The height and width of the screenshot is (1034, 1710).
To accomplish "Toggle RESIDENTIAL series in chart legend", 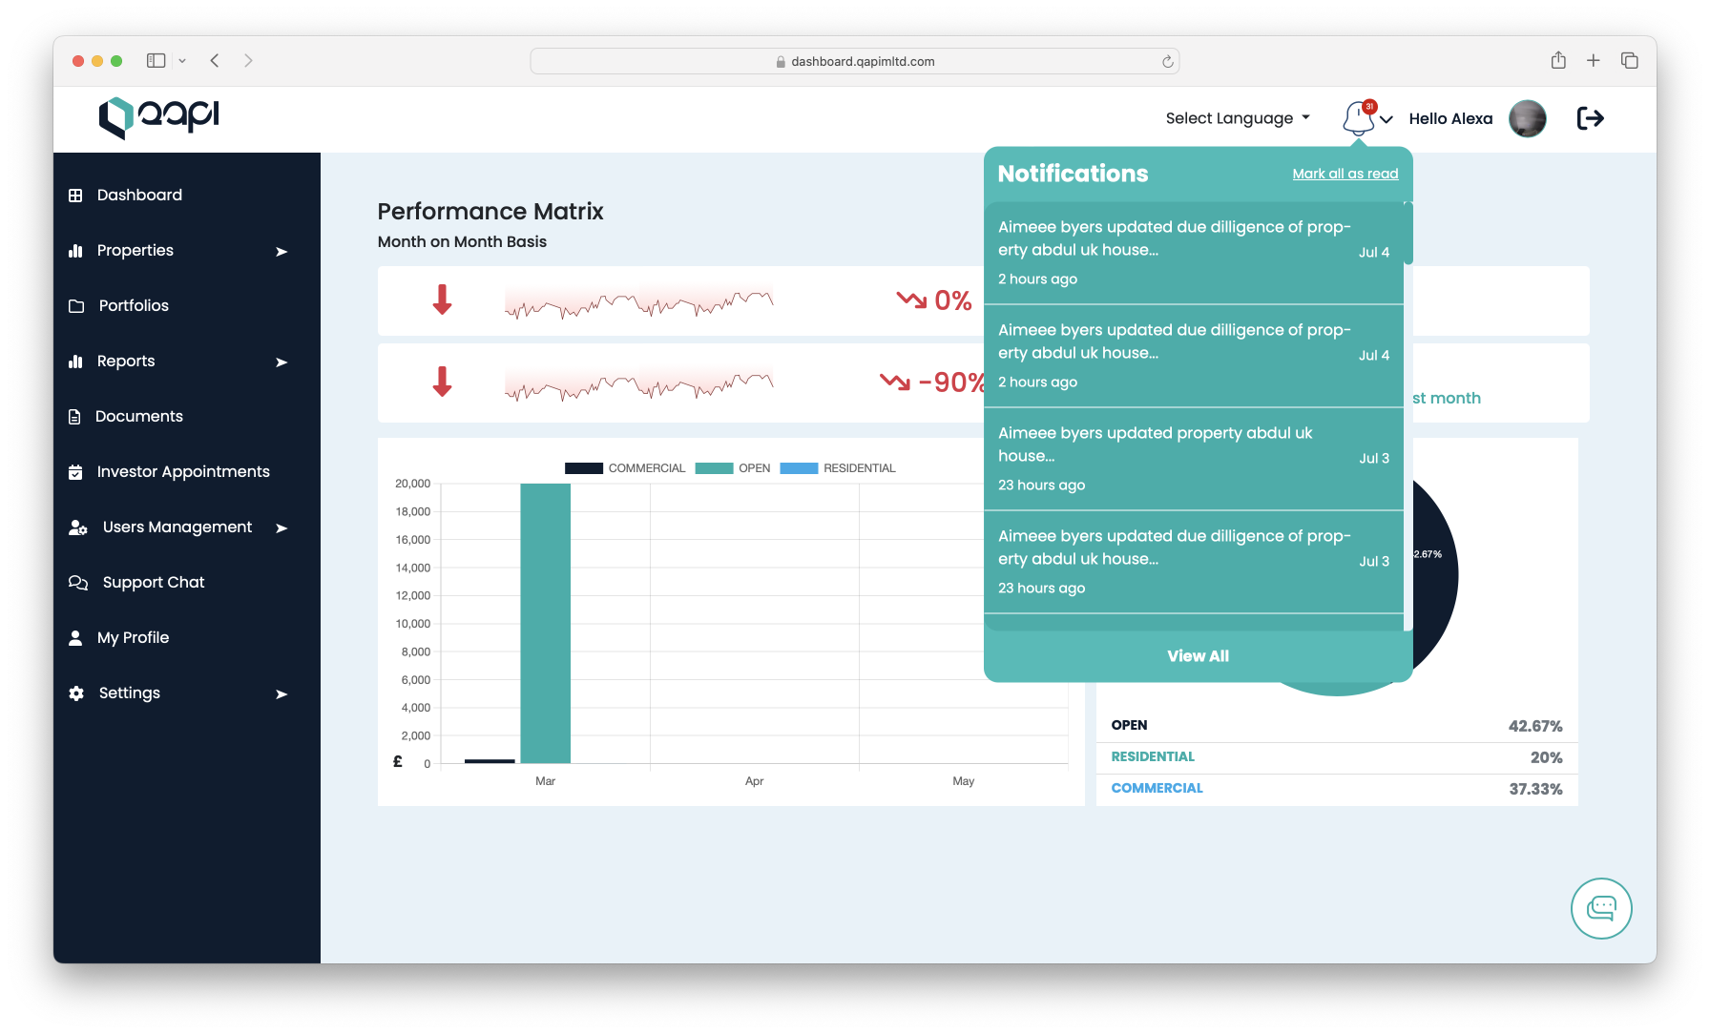I will [838, 468].
